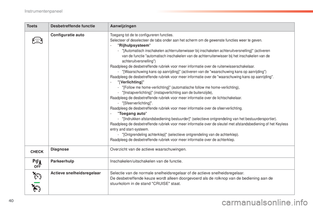Click the Inschakelen/uitschakelen van de functie text
The width and height of the screenshot is (313, 208).
146,161
